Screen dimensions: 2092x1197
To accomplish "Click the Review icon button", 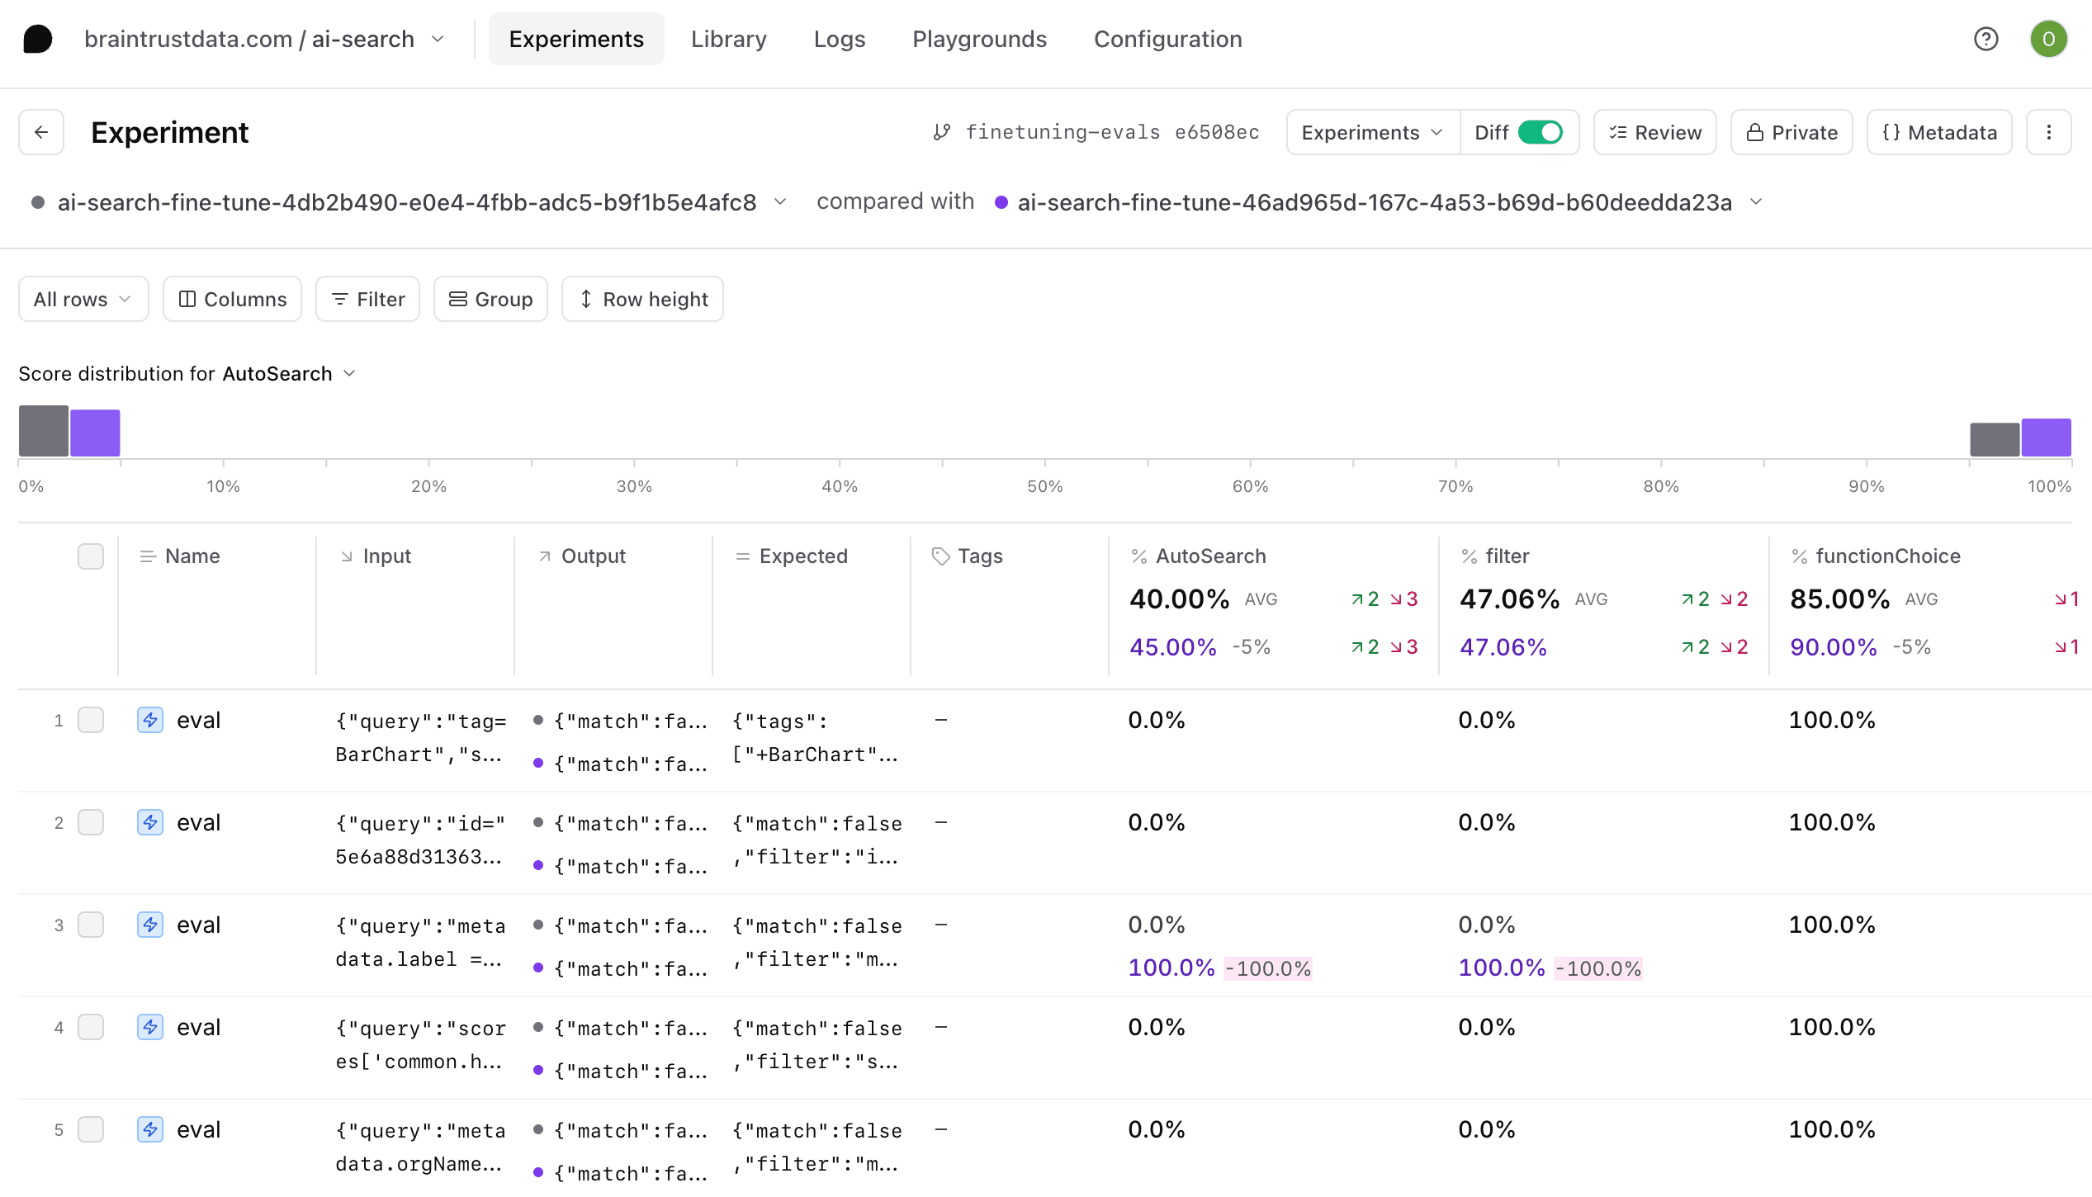I will pyautogui.click(x=1657, y=132).
